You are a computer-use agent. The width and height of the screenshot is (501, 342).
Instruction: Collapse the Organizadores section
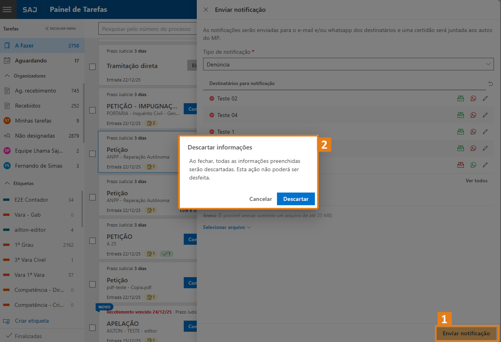[x=7, y=76]
